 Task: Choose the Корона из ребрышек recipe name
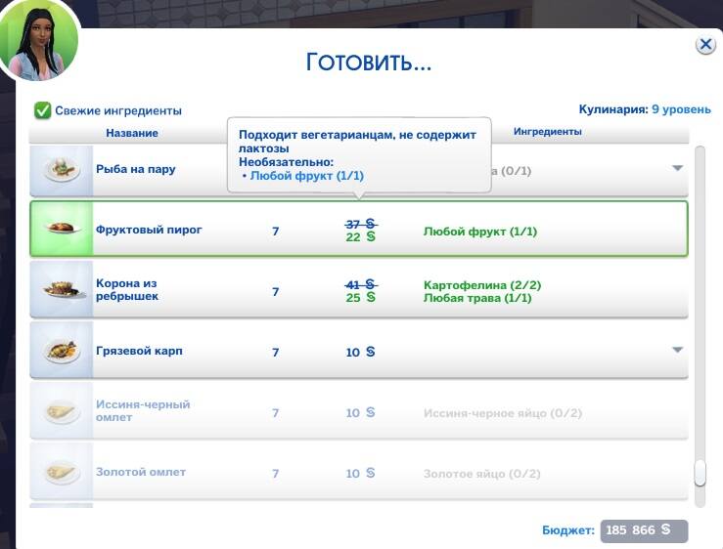127,290
